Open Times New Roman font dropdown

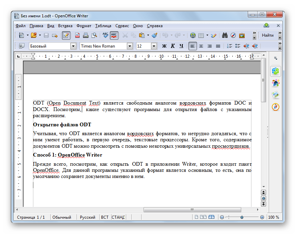pyautogui.click(x=130, y=46)
